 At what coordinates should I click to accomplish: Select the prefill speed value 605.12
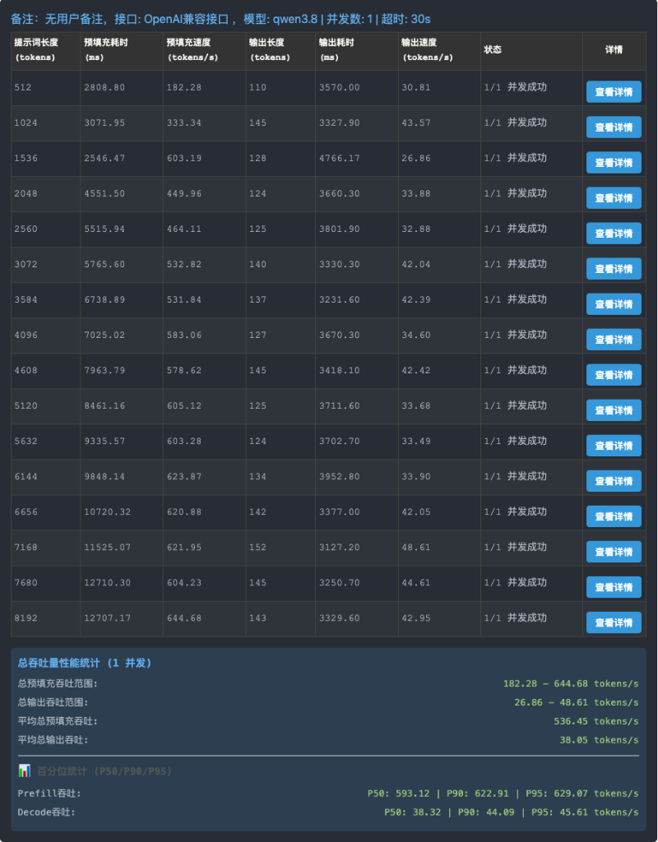tap(184, 406)
